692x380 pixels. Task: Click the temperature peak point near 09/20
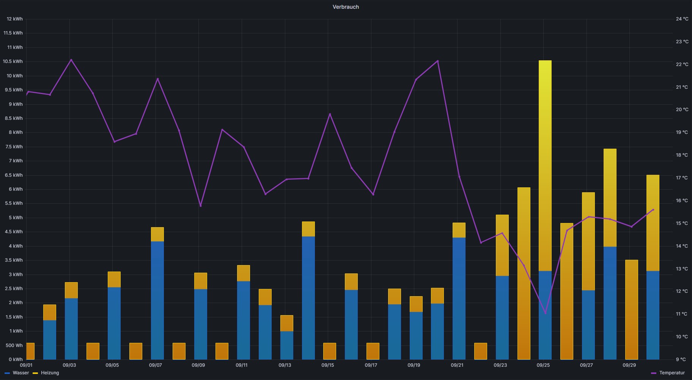coord(438,61)
